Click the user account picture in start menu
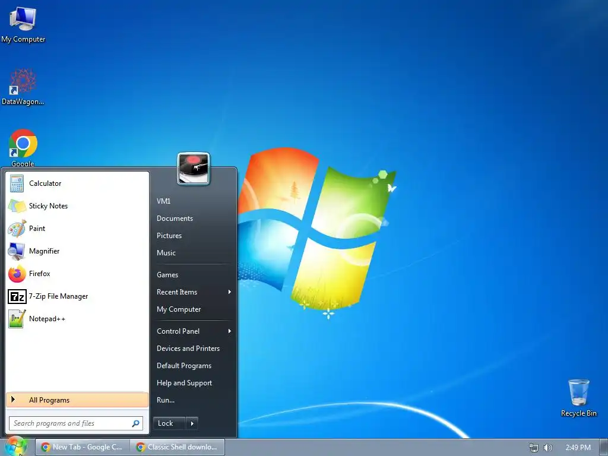 (x=194, y=169)
